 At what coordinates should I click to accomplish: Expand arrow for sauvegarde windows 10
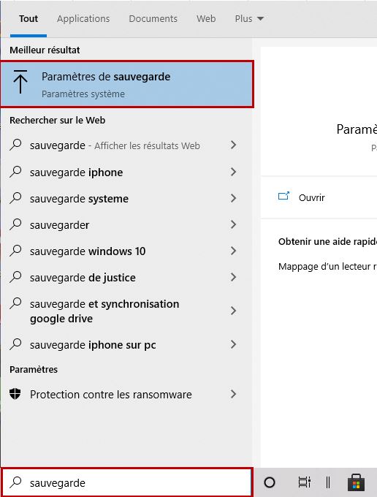[x=234, y=251]
